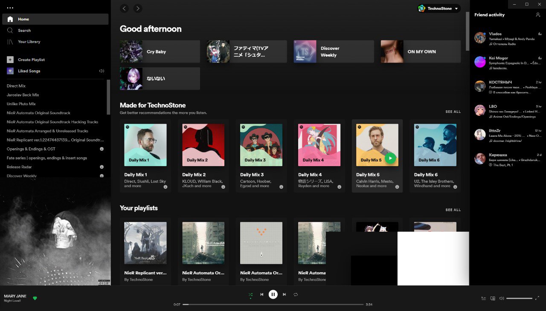Open the connect to a device menu
546x311 pixels.
click(493, 298)
